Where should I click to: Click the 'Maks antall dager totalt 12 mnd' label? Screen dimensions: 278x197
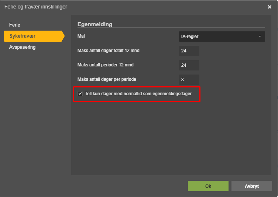108,51
